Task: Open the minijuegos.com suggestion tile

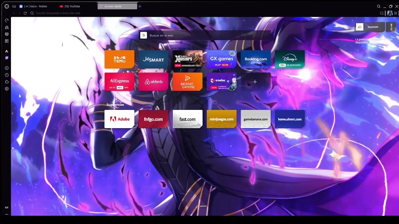Action: tap(222, 119)
